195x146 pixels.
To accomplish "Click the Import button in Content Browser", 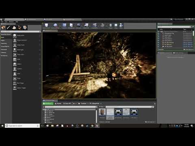I will [x=58, y=103].
